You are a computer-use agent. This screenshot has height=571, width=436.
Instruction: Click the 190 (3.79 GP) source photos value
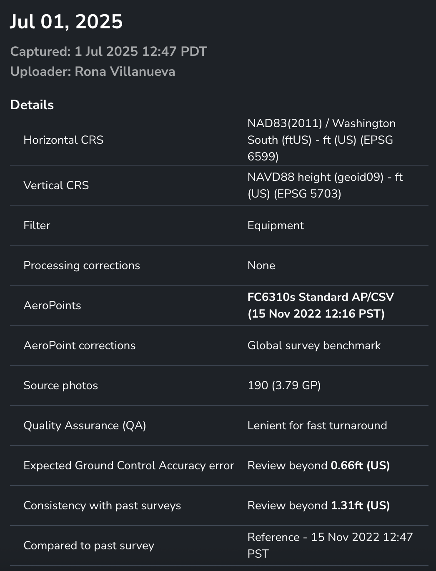tap(284, 385)
